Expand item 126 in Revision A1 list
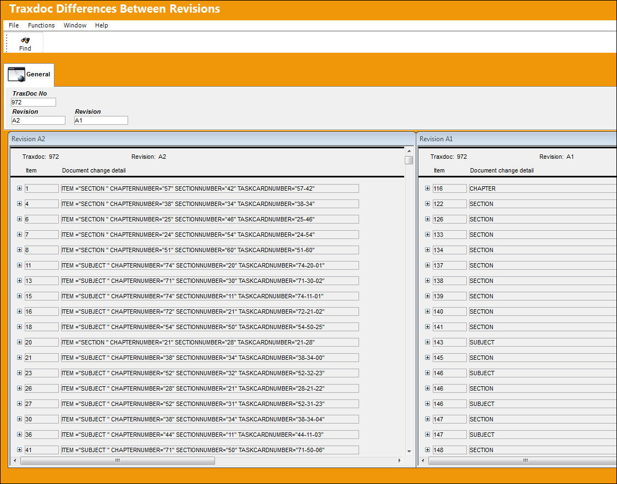617x484 pixels. [x=427, y=219]
